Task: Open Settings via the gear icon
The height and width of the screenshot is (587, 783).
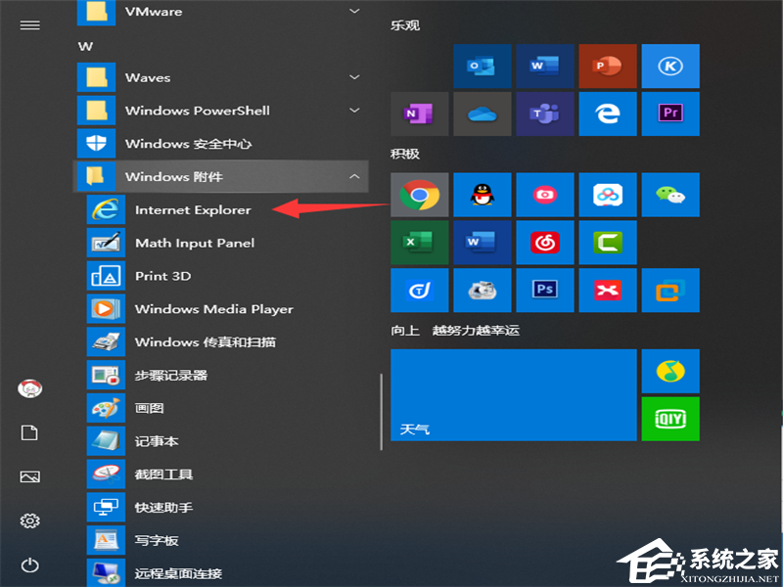Action: click(29, 520)
